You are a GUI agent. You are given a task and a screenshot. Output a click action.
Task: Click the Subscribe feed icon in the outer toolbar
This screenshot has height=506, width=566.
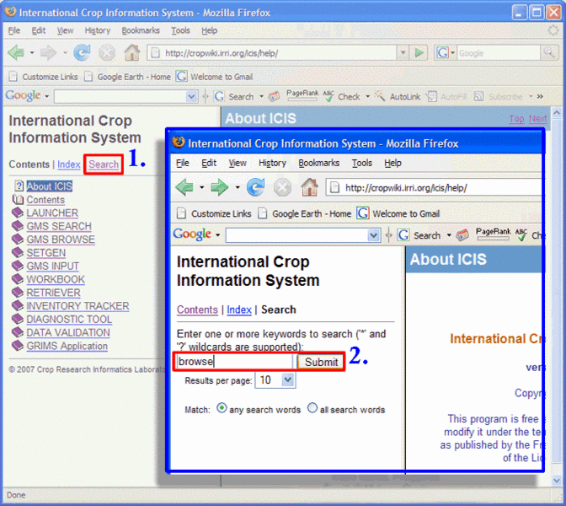tap(478, 96)
